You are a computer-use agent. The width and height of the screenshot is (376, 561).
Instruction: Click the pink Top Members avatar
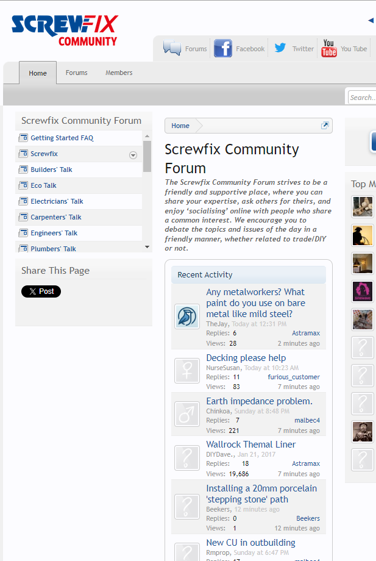[x=363, y=291]
